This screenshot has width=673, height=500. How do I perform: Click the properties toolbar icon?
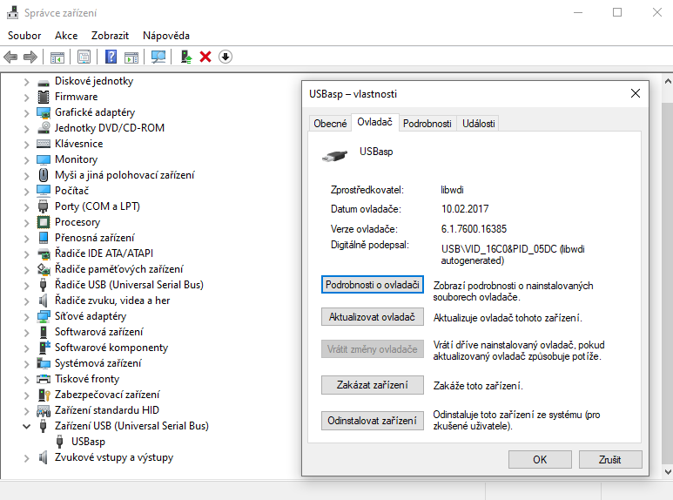[84, 57]
